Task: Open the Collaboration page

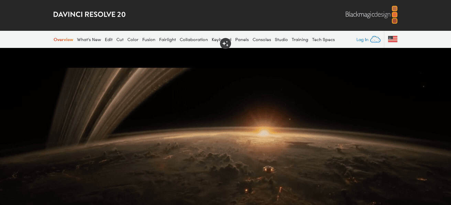Action: point(194,40)
